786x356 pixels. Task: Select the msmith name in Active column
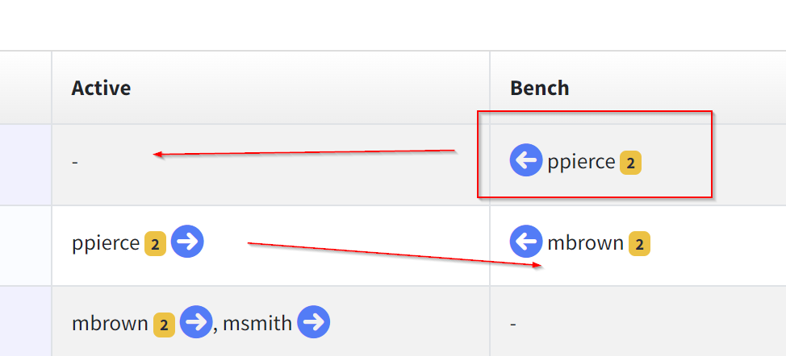pos(257,324)
